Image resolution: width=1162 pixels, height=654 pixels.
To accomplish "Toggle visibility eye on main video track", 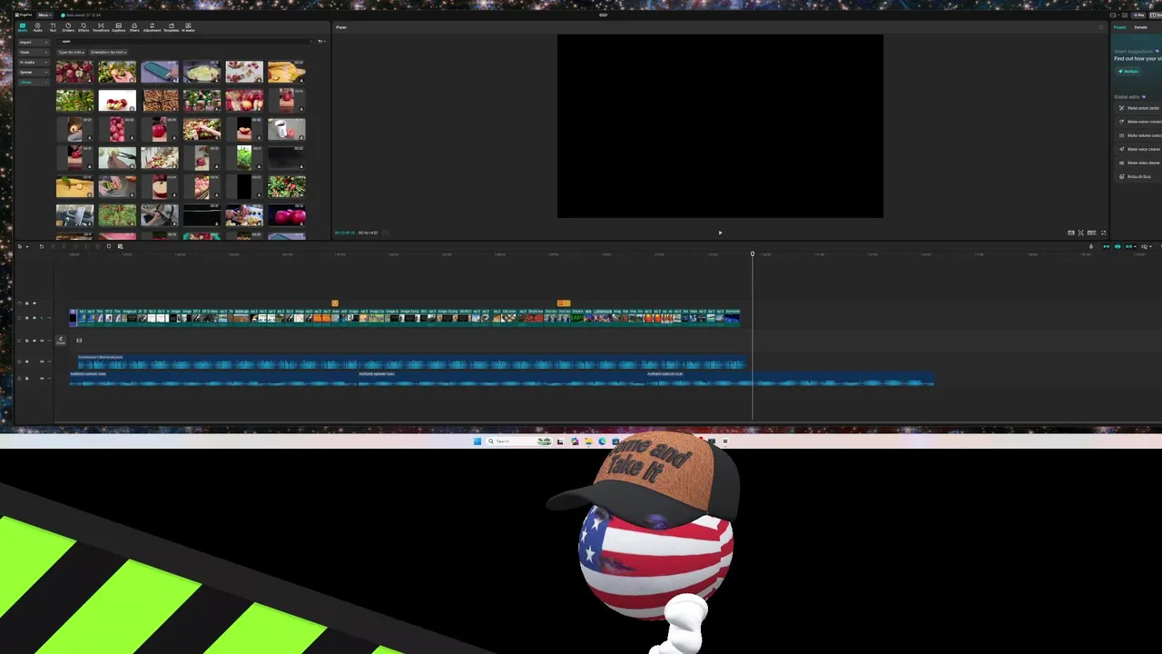I will 34,318.
